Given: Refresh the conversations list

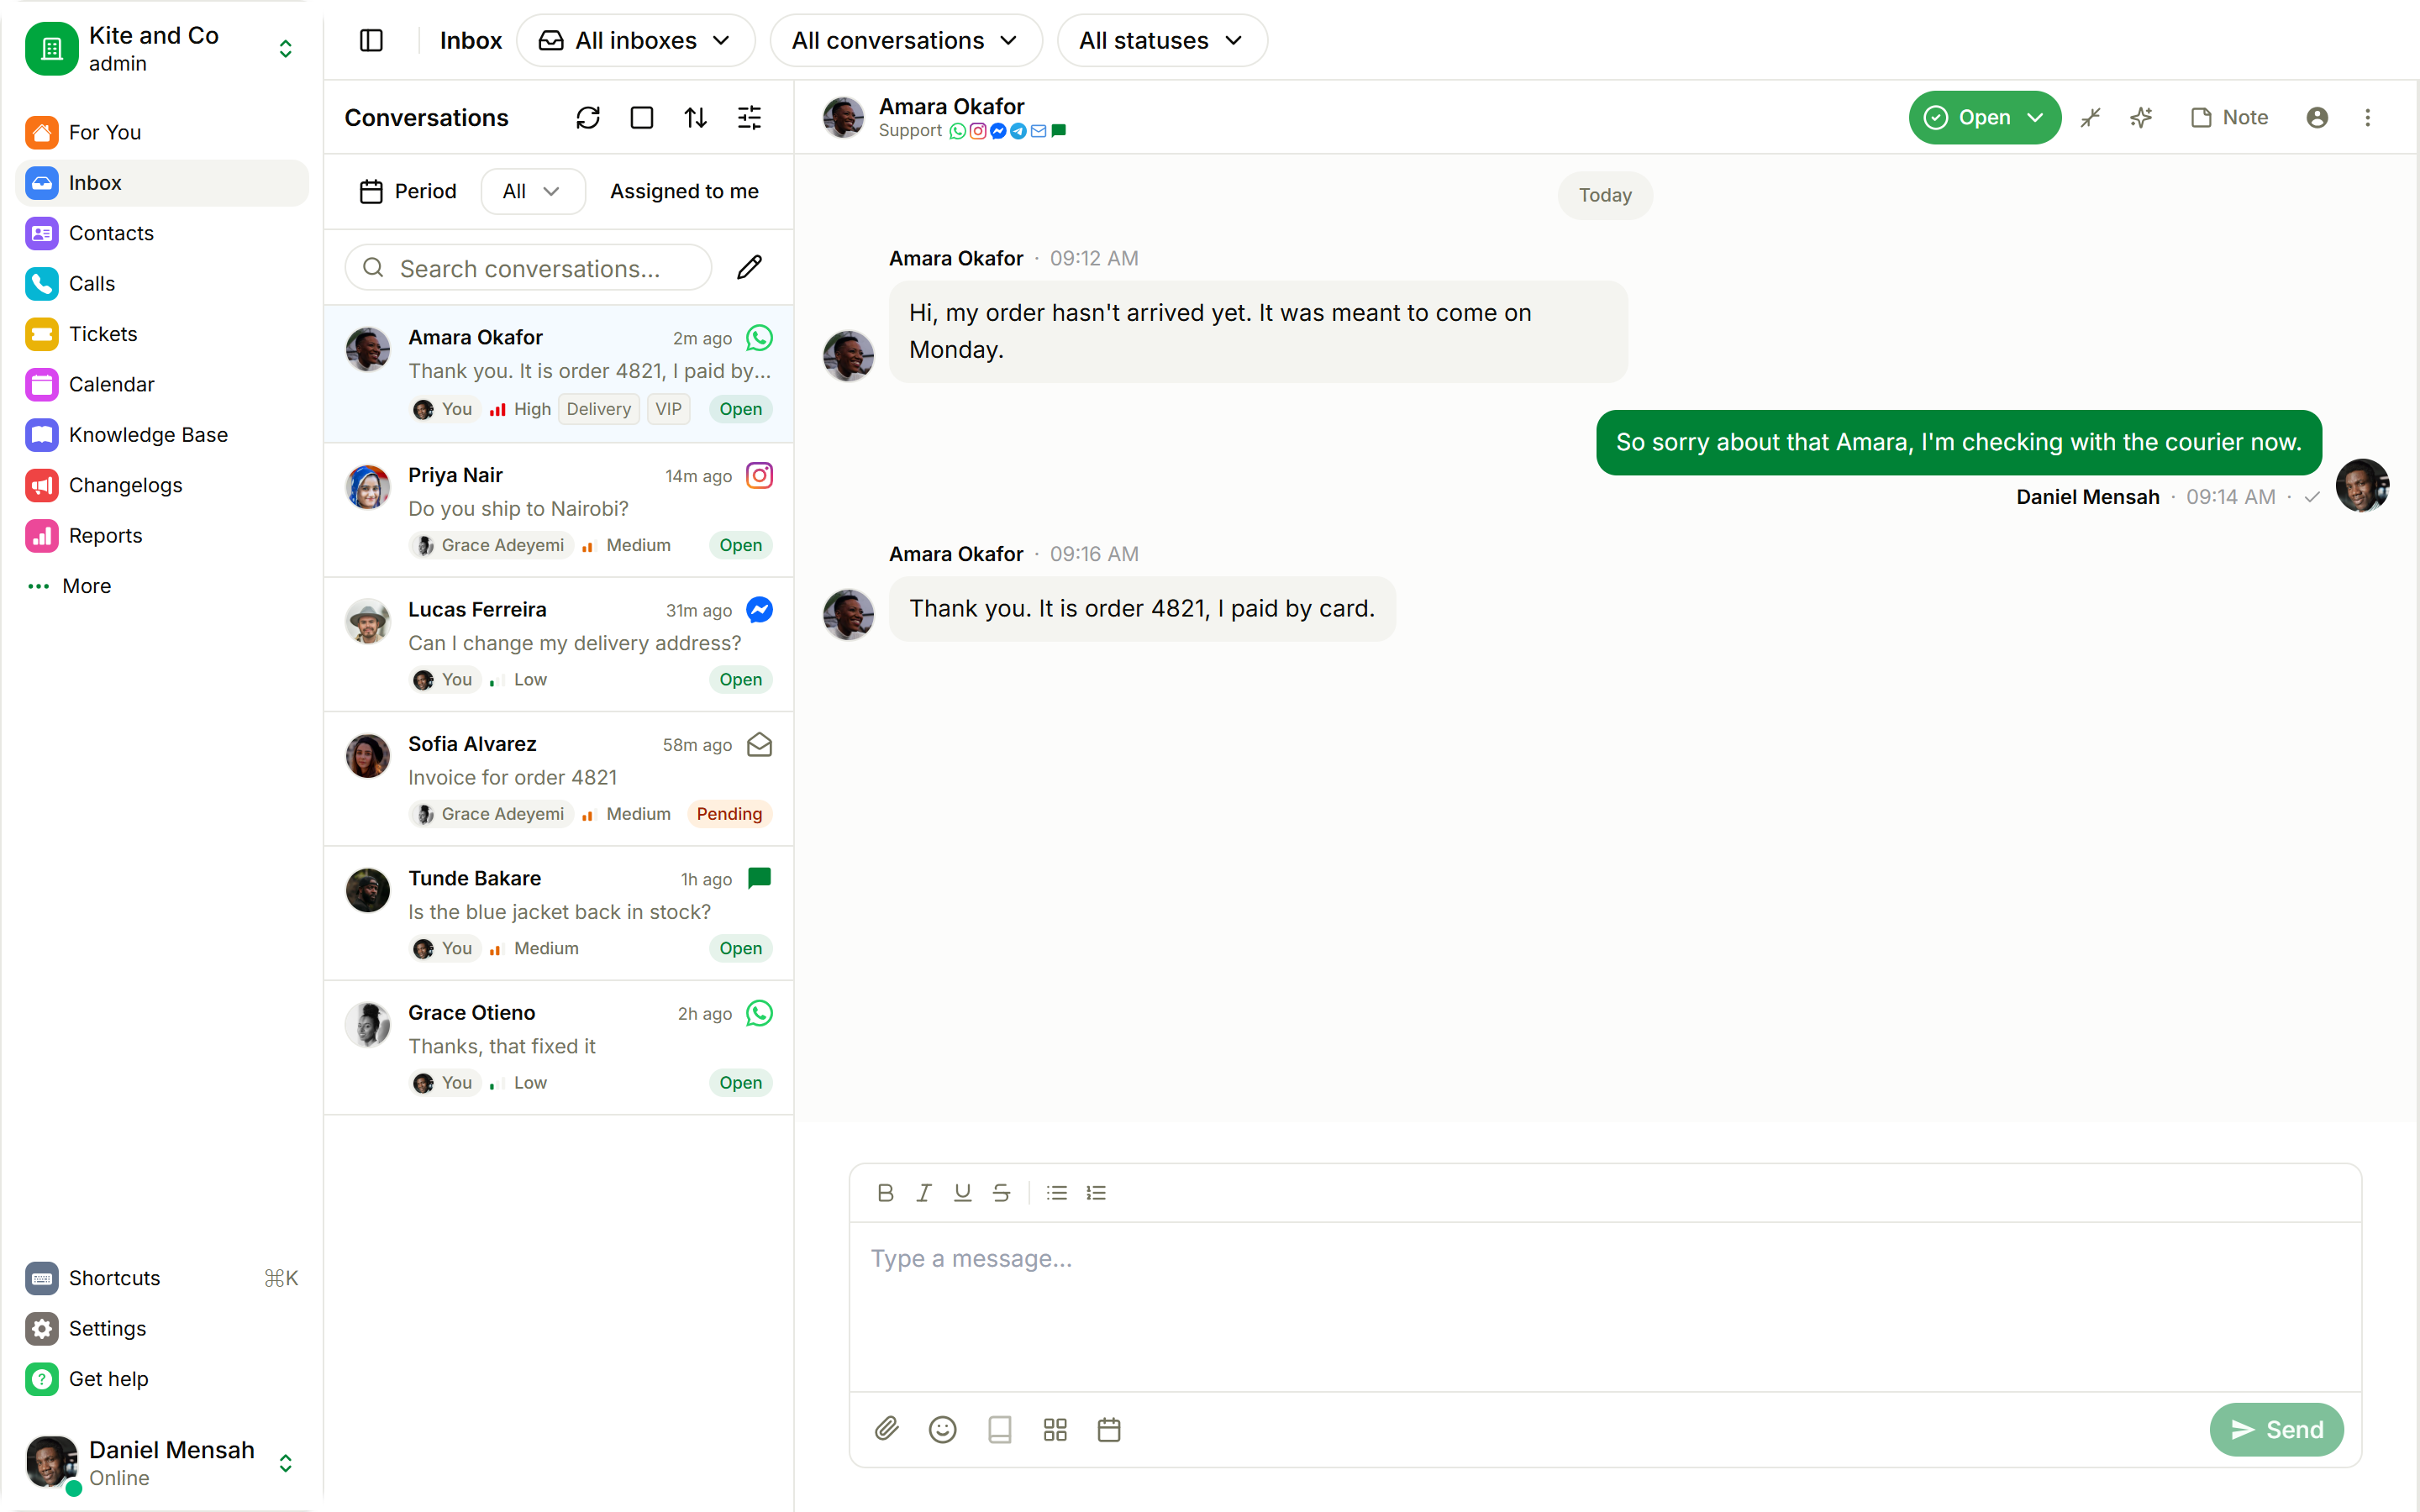Looking at the screenshot, I should pos(588,118).
